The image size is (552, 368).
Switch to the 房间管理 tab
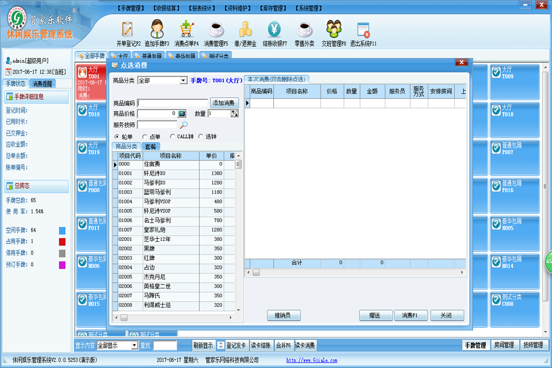(x=505, y=345)
